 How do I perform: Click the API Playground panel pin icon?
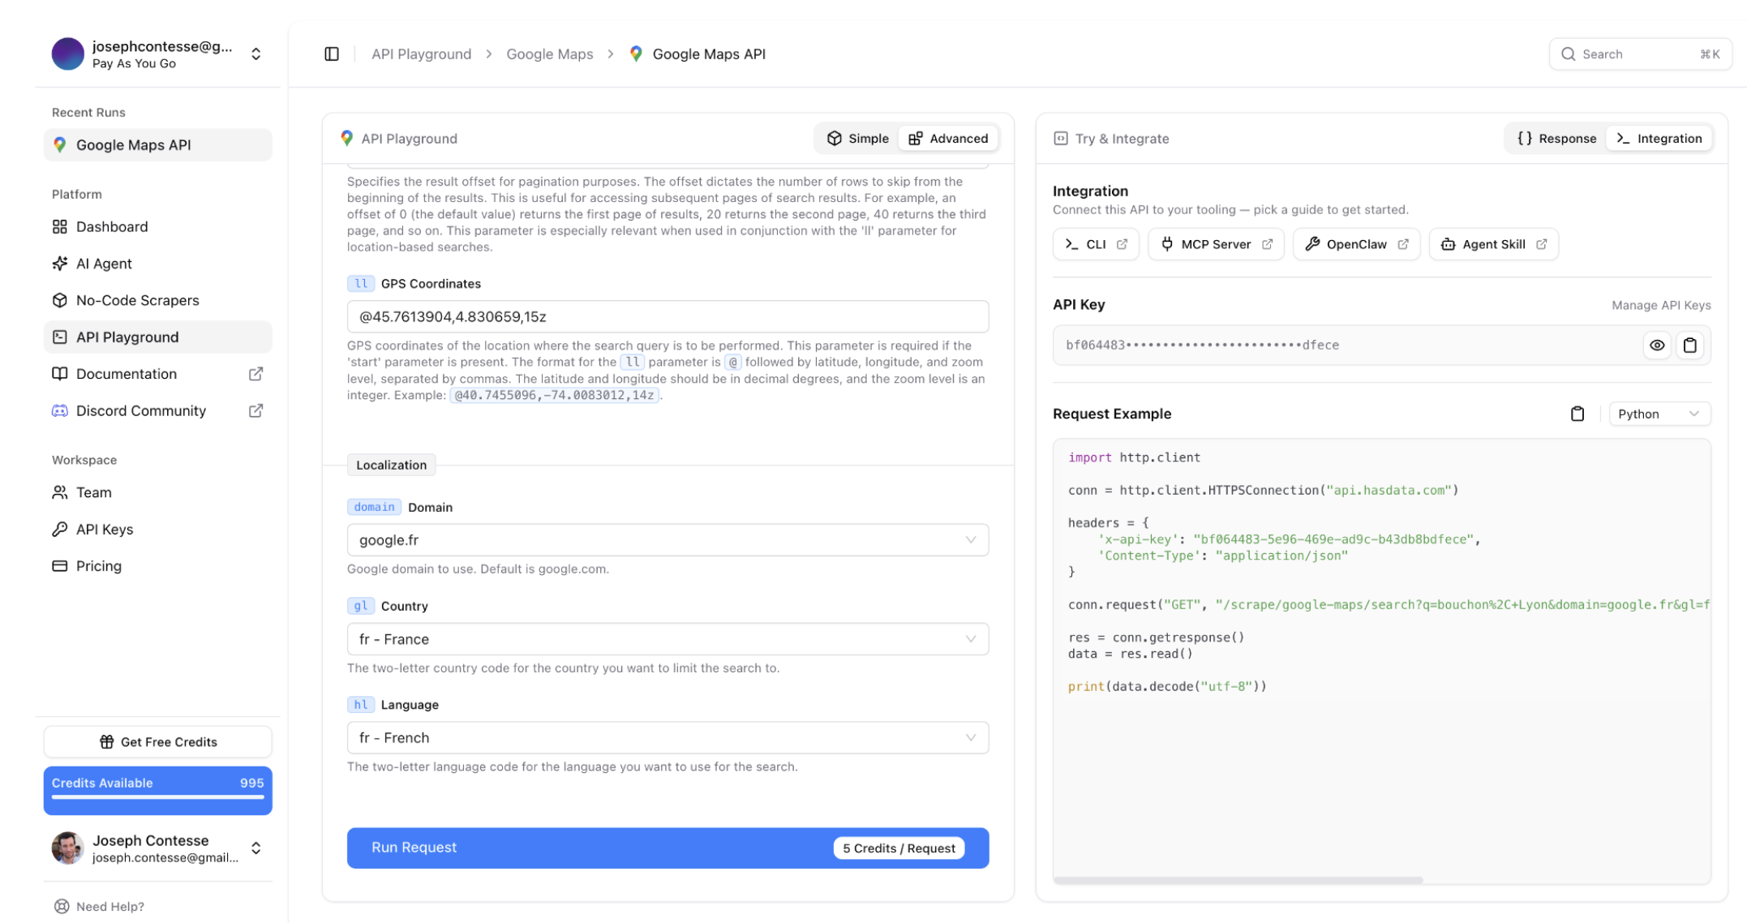[x=347, y=139]
